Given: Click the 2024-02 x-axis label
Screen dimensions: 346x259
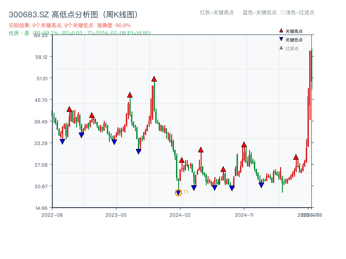Looking at the screenshot, I should [x=180, y=215].
